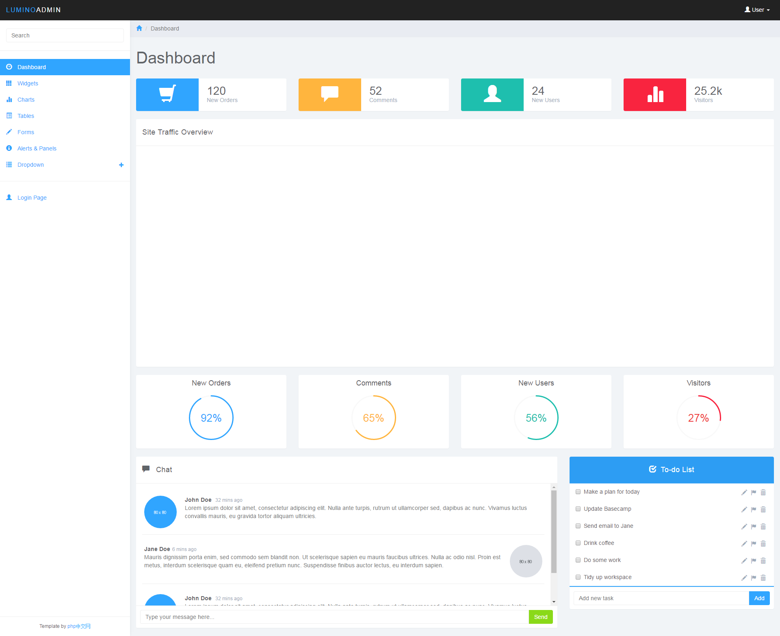Delete the 'Tidy up workspace' task
Image resolution: width=780 pixels, height=636 pixels.
click(763, 578)
